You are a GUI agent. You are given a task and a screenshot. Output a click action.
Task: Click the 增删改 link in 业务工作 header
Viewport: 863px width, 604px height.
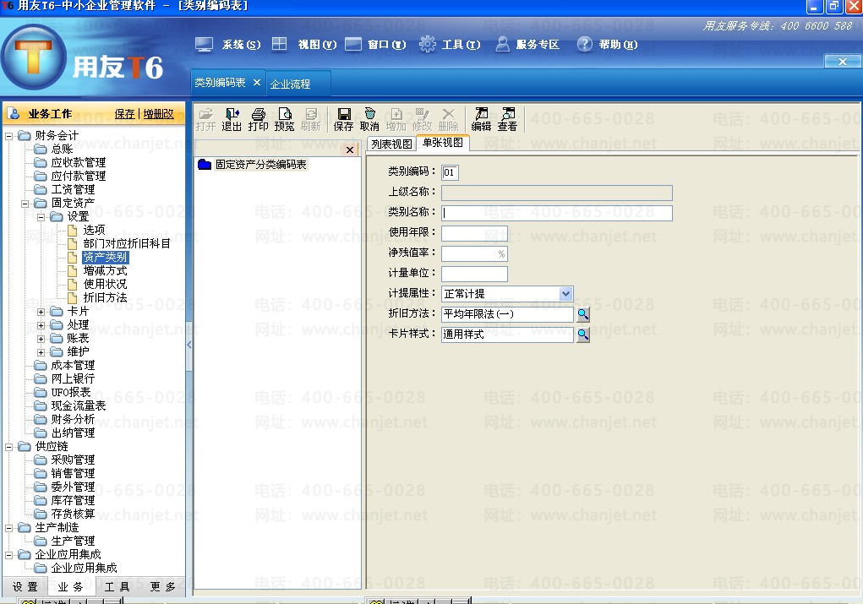point(159,114)
